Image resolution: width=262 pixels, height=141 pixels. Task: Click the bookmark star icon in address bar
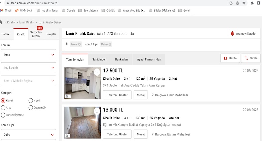click(x=244, y=3)
